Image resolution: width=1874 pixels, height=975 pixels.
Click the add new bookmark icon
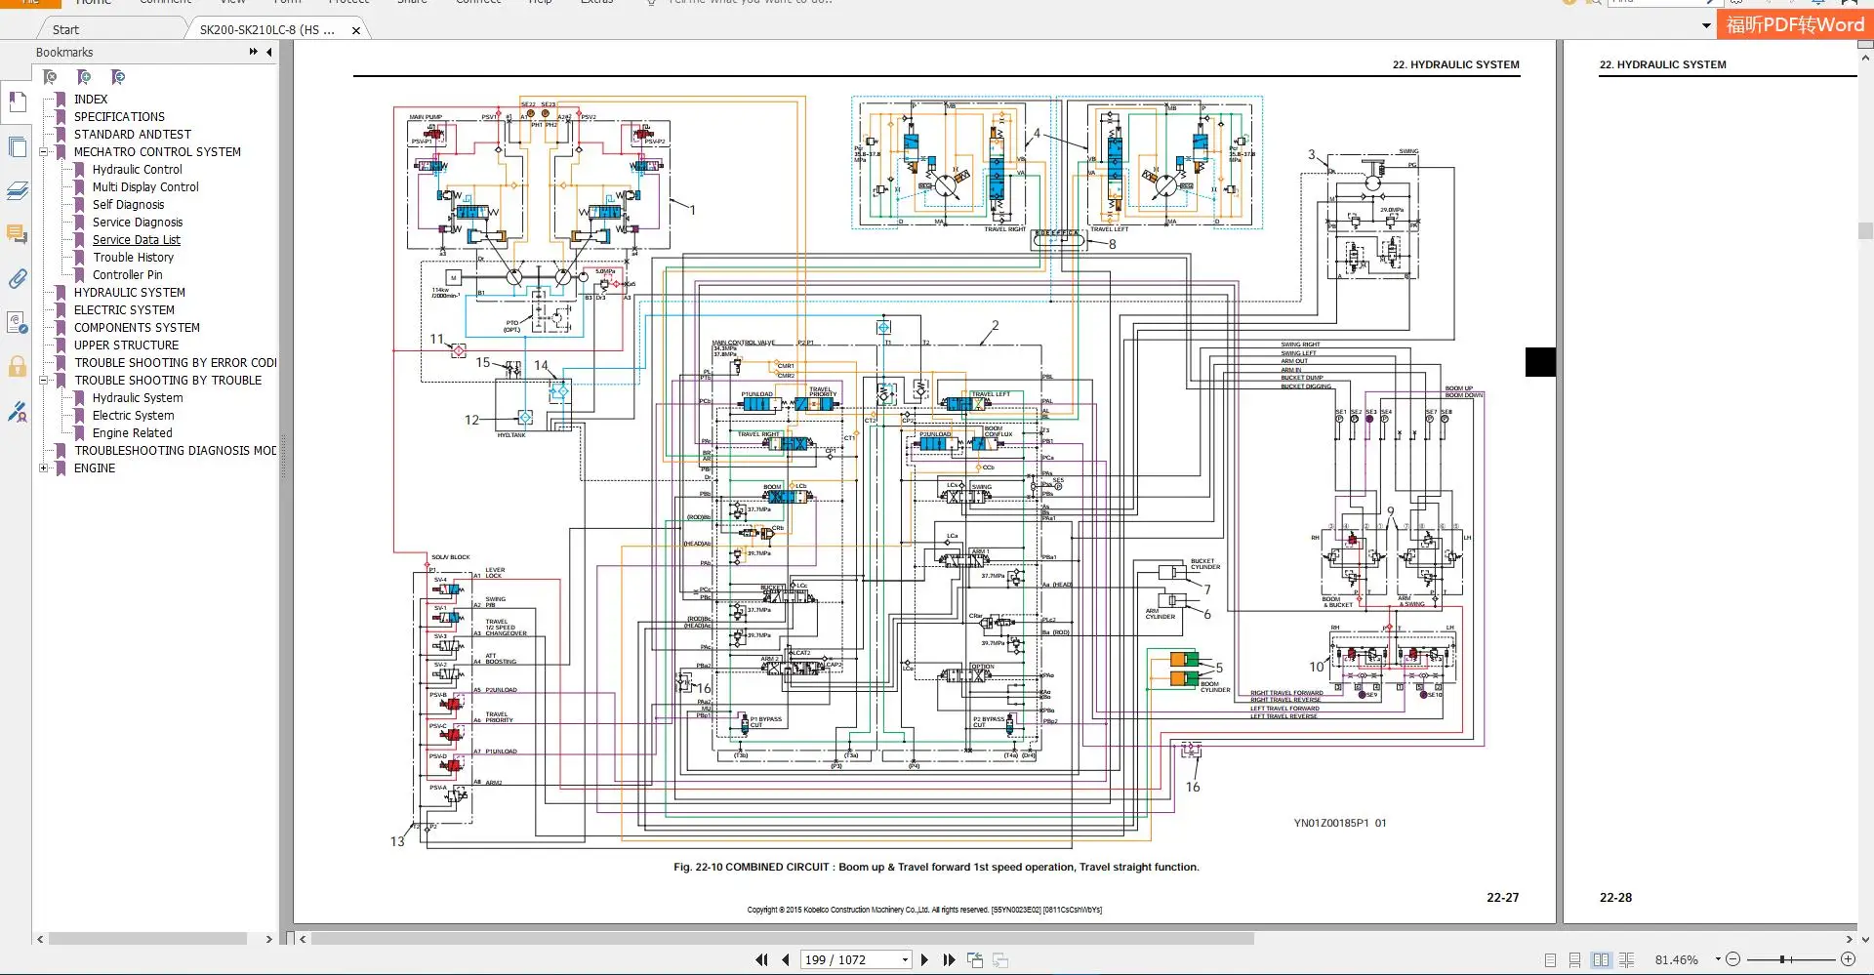click(x=84, y=77)
